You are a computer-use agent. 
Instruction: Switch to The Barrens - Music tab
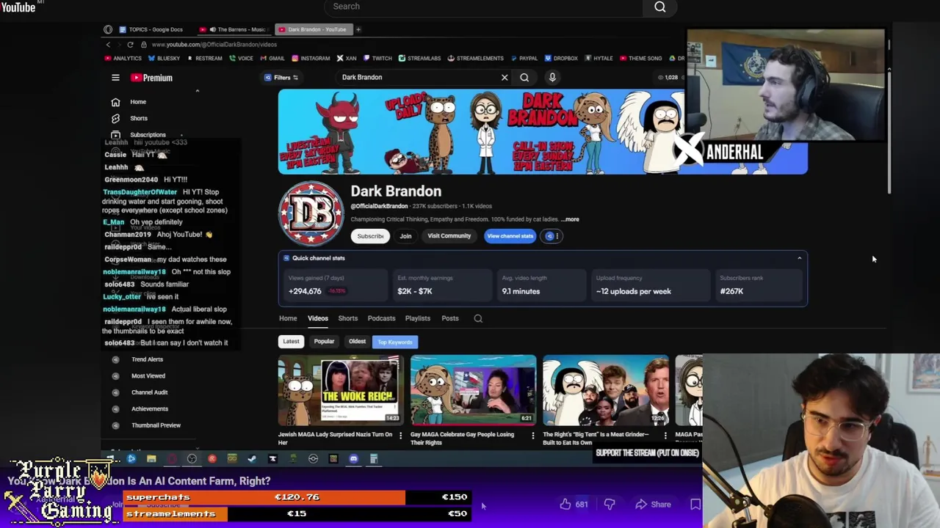pyautogui.click(x=235, y=29)
